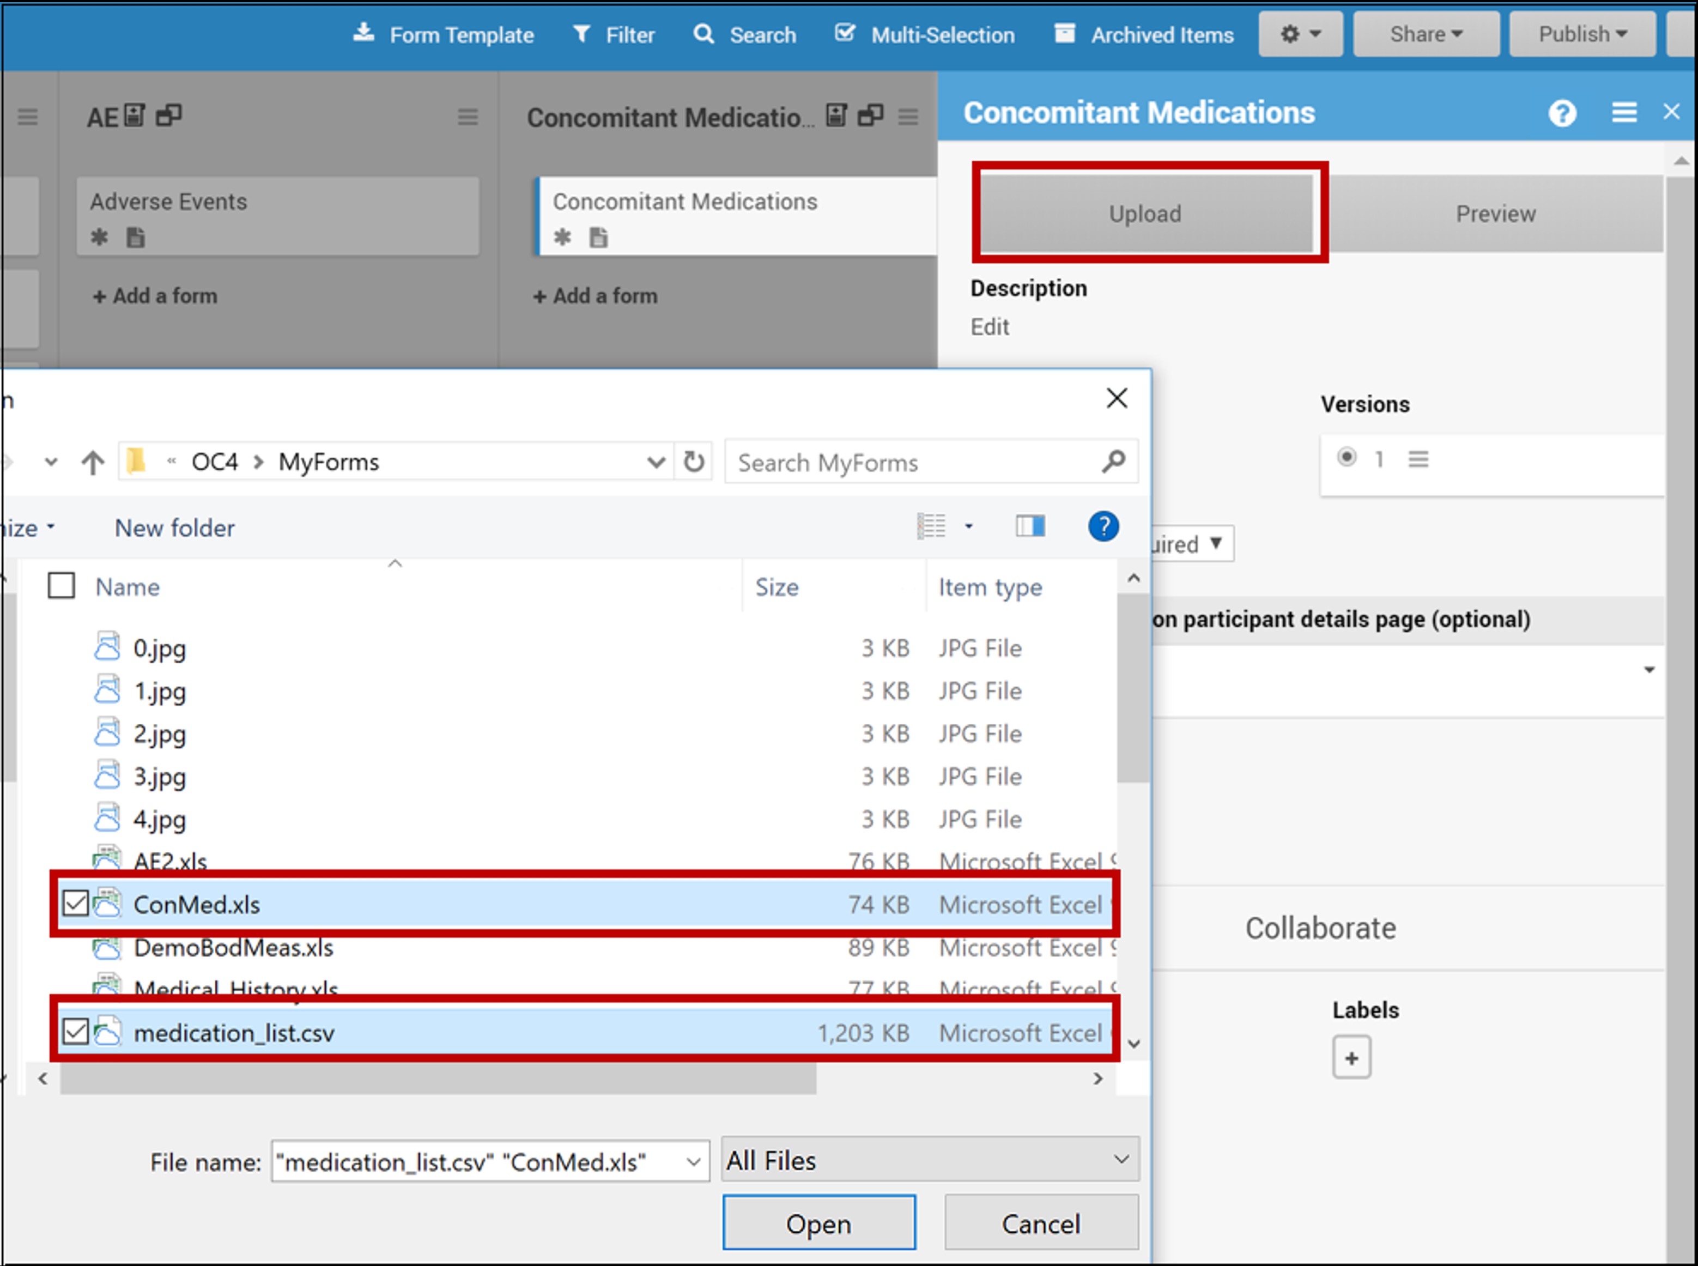Open the version 1 hamburger menu icon
The height and width of the screenshot is (1266, 1698).
click(x=1417, y=459)
